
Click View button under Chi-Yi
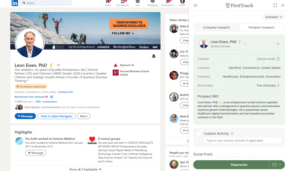(184, 62)
